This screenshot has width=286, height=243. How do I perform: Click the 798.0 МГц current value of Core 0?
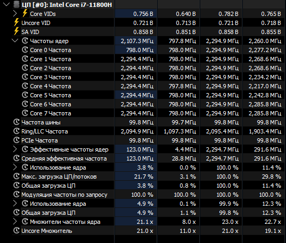tap(140, 50)
